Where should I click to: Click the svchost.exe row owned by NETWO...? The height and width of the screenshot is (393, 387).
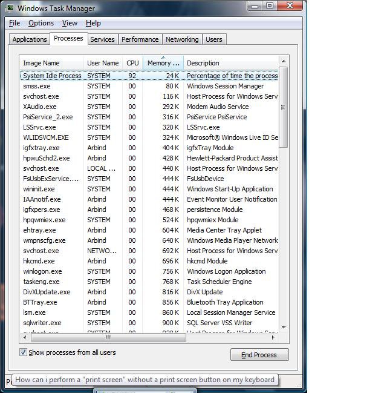click(149, 250)
